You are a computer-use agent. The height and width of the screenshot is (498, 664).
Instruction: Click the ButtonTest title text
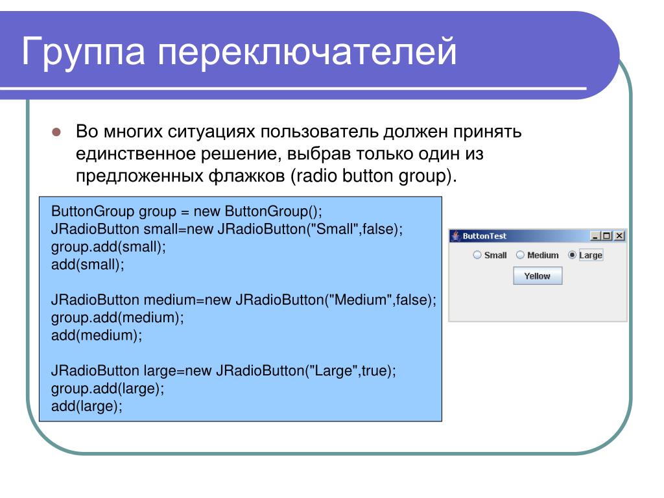click(x=484, y=236)
